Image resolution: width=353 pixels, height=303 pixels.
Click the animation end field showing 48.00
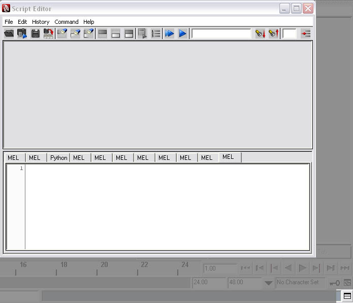point(244,282)
